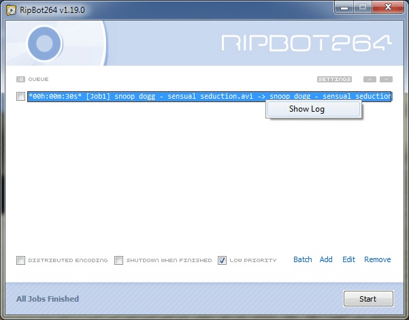Click the All Jobs Finished status text
The height and width of the screenshot is (320, 409).
[x=48, y=299]
